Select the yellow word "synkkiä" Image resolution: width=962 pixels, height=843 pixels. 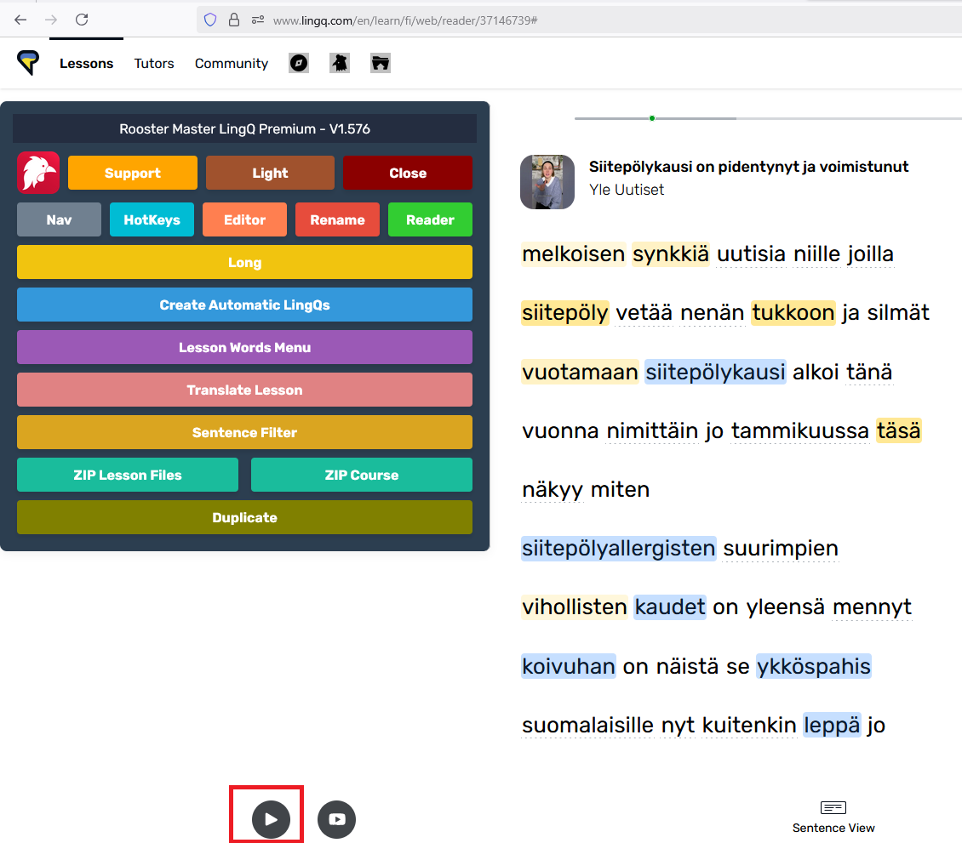tap(671, 253)
